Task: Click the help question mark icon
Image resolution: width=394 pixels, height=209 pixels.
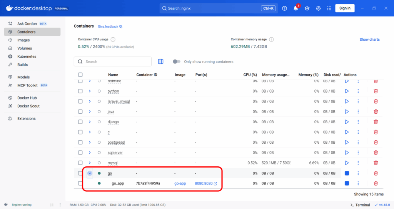Action: tap(284, 8)
